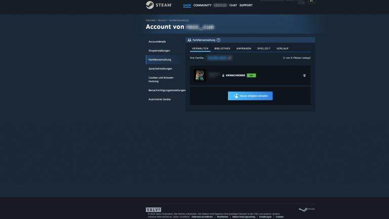
Task: Open Autorisierte Geräte in the sidebar
Action: [159, 99]
